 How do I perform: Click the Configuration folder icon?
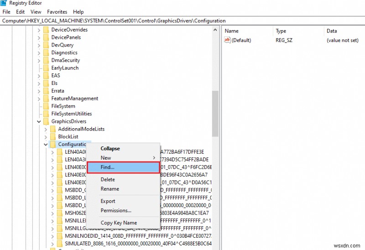pos(53,144)
